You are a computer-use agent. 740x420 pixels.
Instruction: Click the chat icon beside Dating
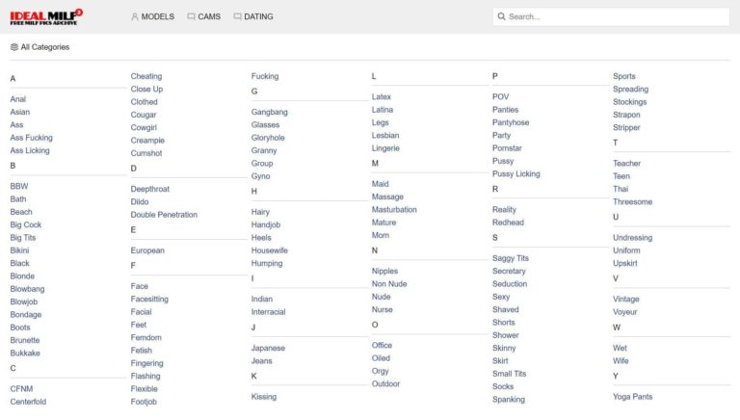point(237,16)
